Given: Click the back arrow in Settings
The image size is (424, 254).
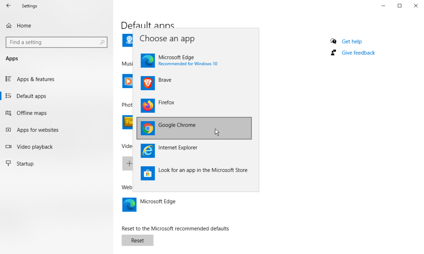Looking at the screenshot, I should coord(8,6).
